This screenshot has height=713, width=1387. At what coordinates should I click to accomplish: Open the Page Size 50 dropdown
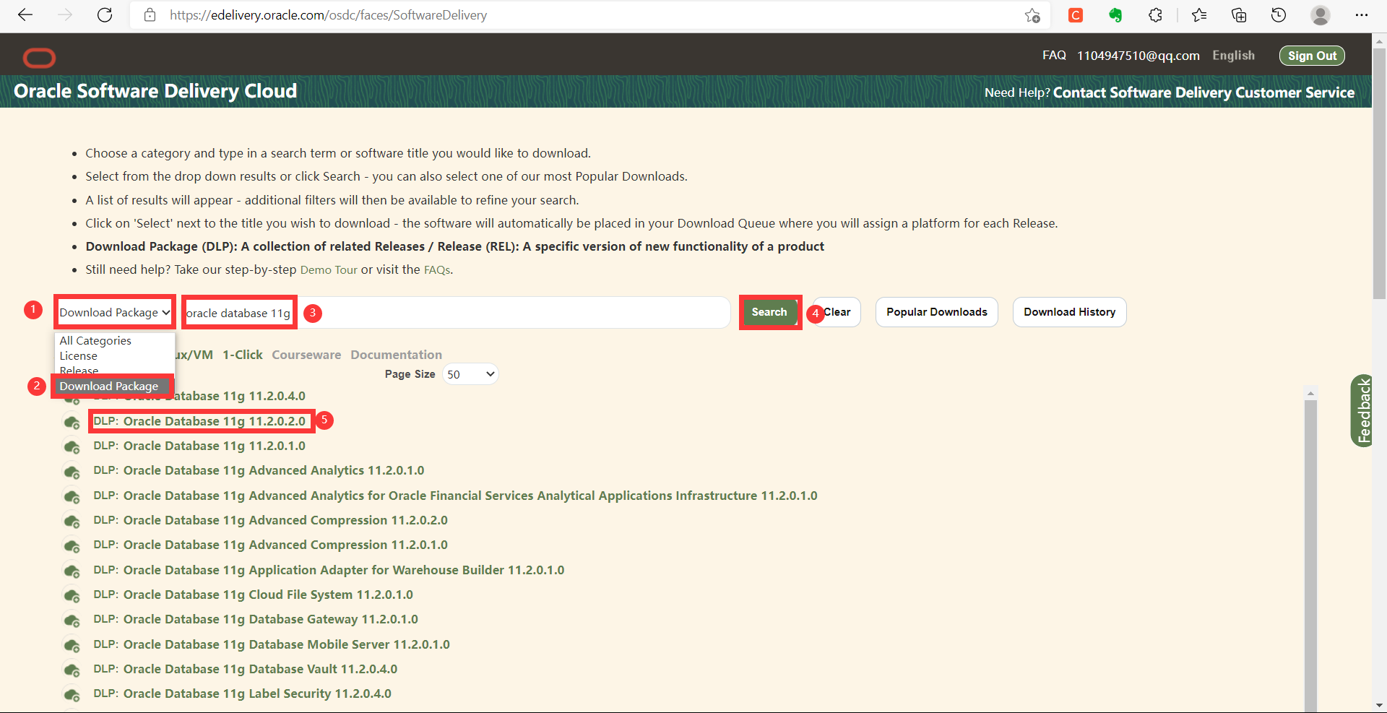click(470, 374)
